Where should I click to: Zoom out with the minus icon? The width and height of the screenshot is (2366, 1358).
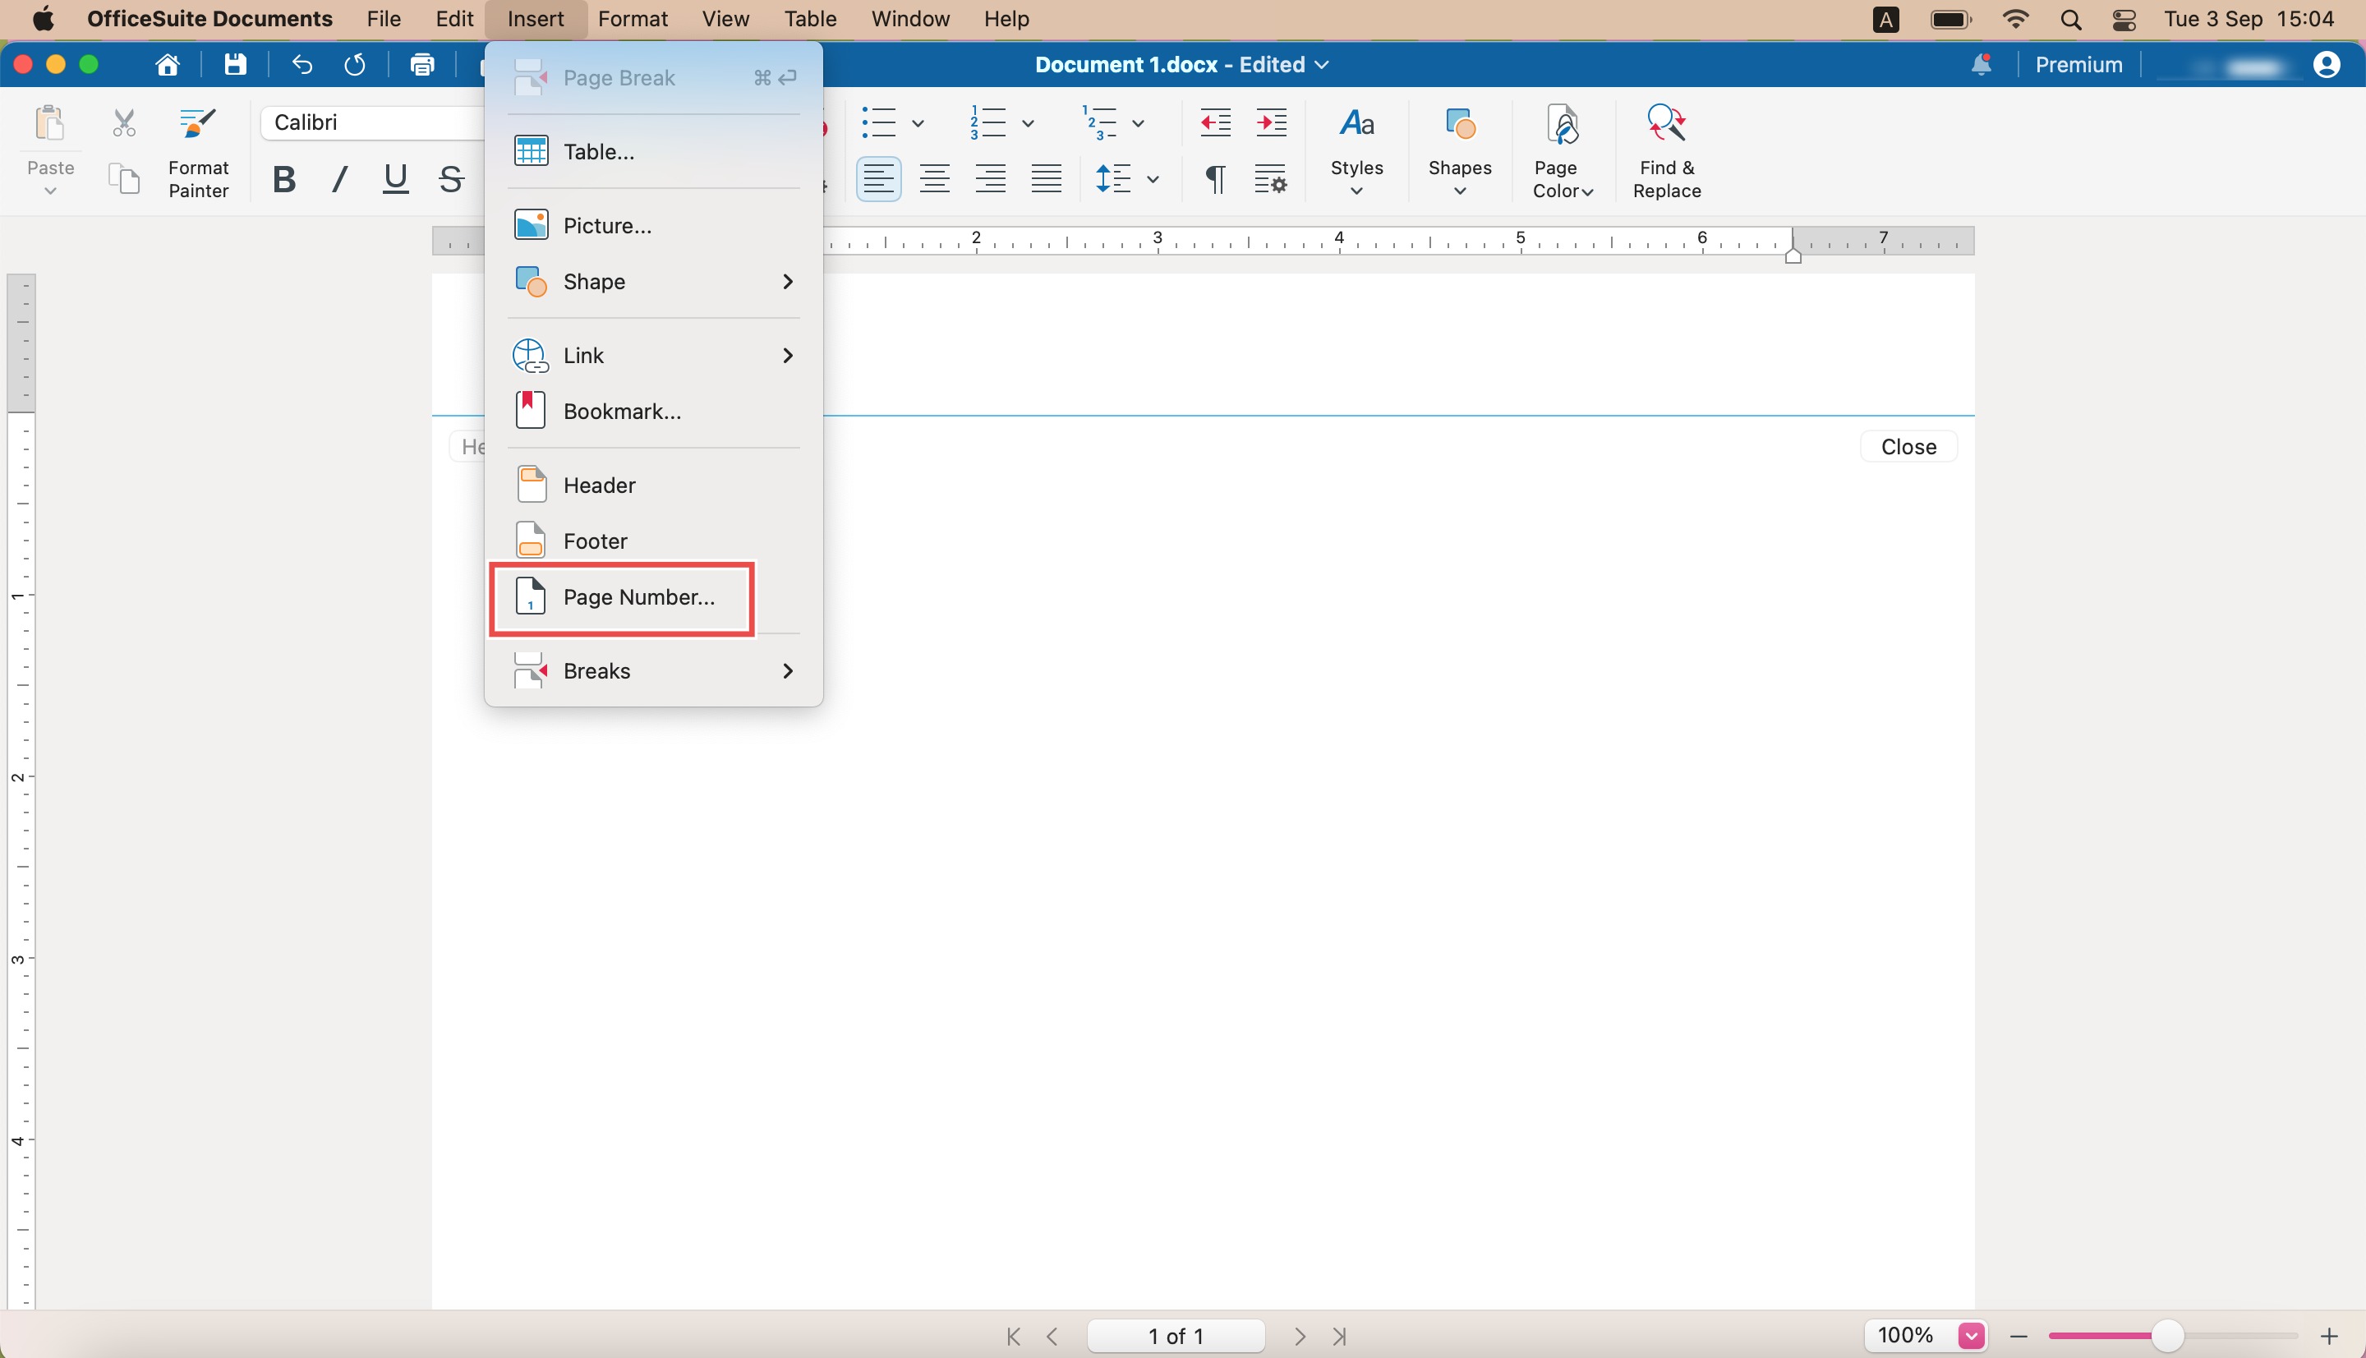pyautogui.click(x=2018, y=1337)
